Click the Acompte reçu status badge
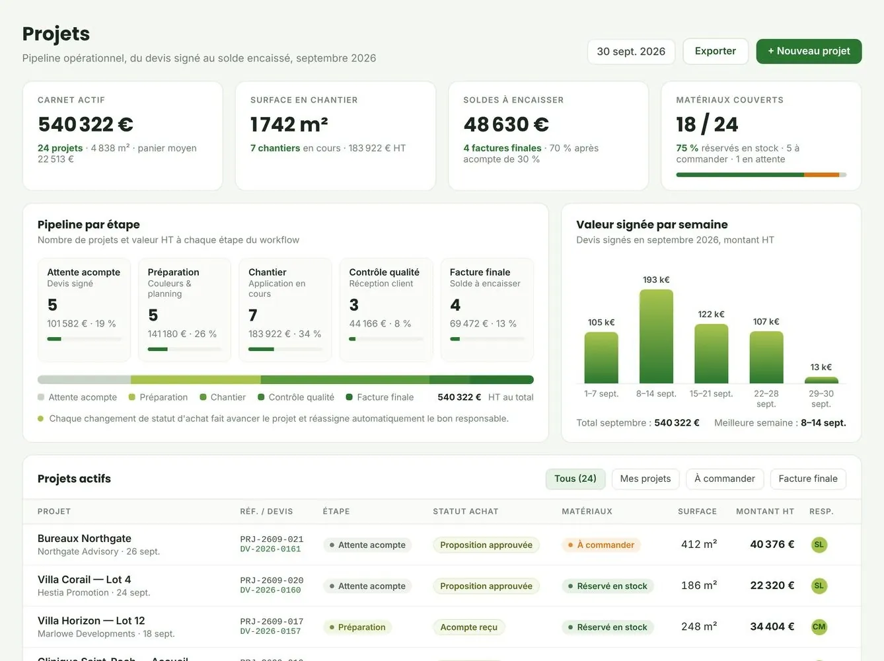Viewport: 884px width, 661px height. tap(469, 627)
